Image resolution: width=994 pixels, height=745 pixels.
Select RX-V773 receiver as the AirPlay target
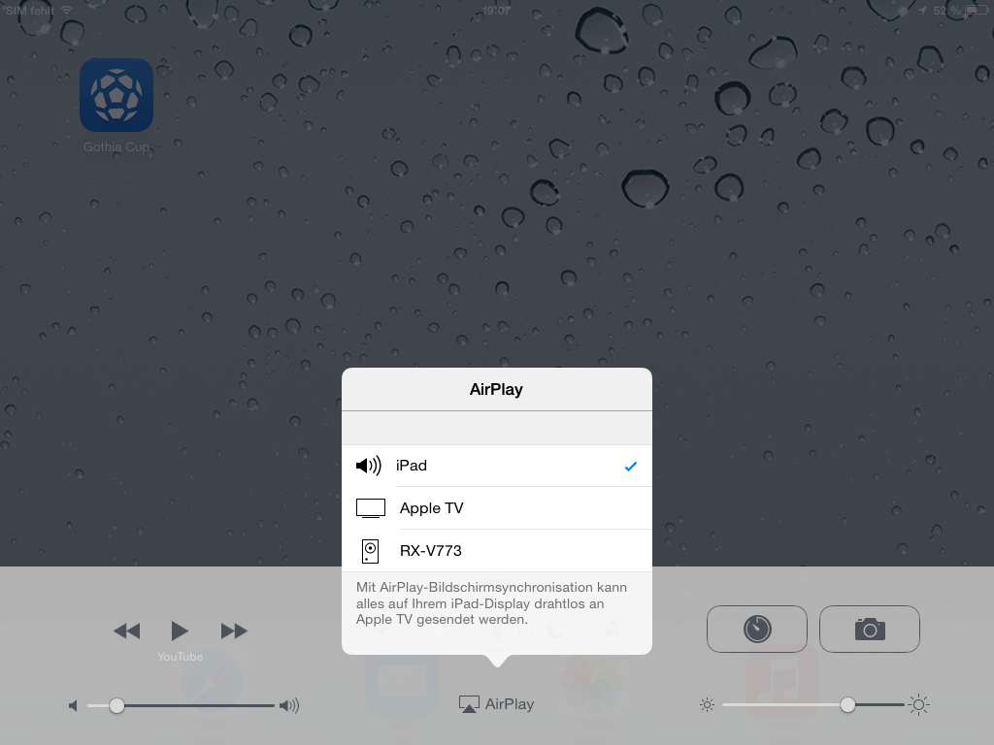(496, 551)
